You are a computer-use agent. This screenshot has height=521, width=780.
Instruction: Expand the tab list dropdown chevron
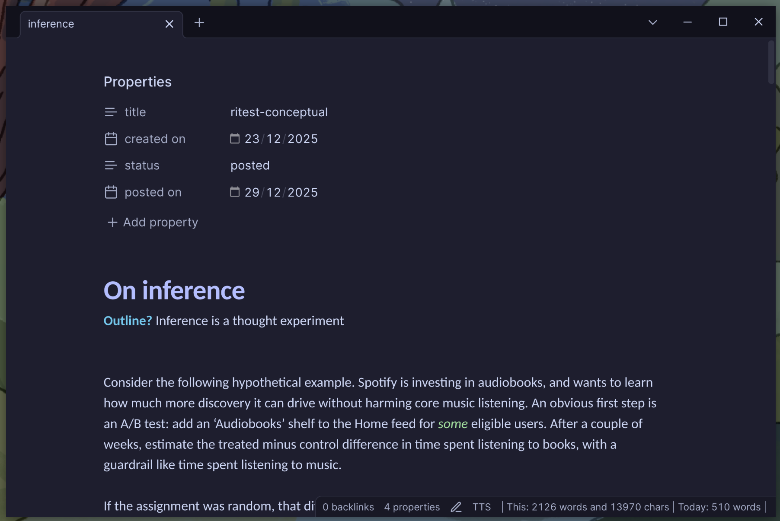click(x=652, y=22)
